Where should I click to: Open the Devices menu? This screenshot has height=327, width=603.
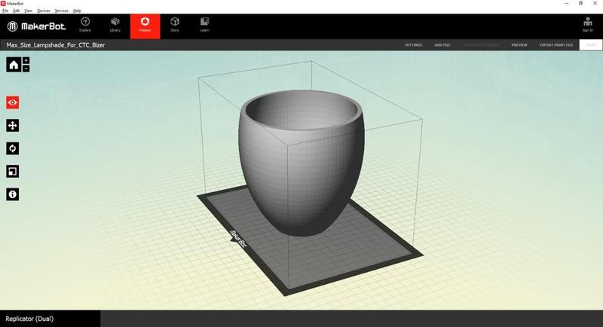coord(44,11)
